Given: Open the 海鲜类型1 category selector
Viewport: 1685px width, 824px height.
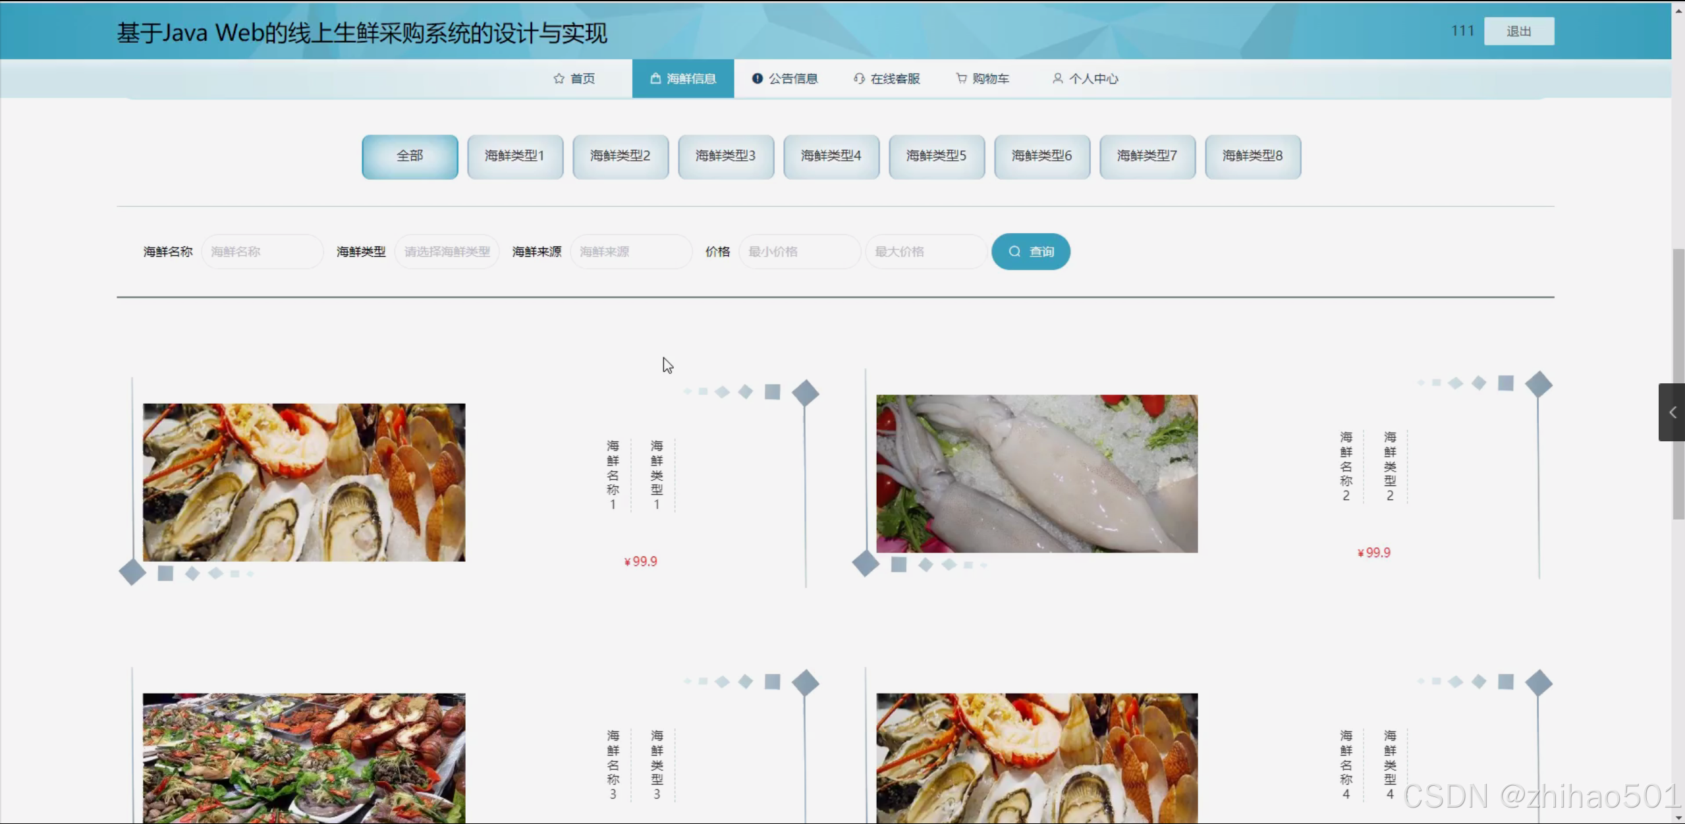Looking at the screenshot, I should (x=514, y=156).
